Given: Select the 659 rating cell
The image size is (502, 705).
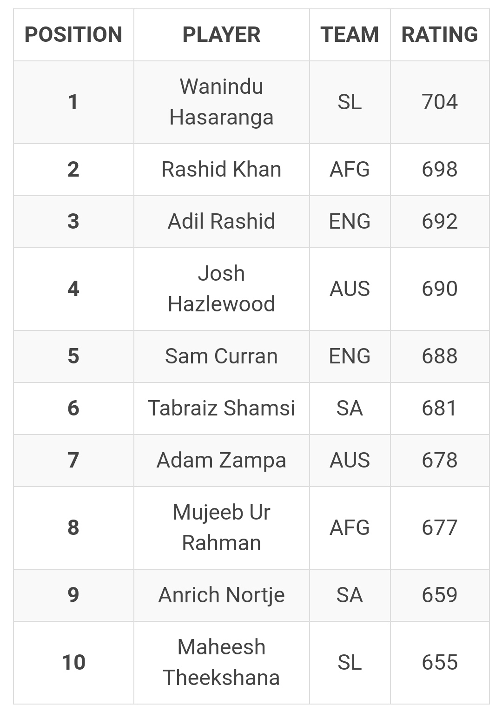Looking at the screenshot, I should tap(440, 595).
